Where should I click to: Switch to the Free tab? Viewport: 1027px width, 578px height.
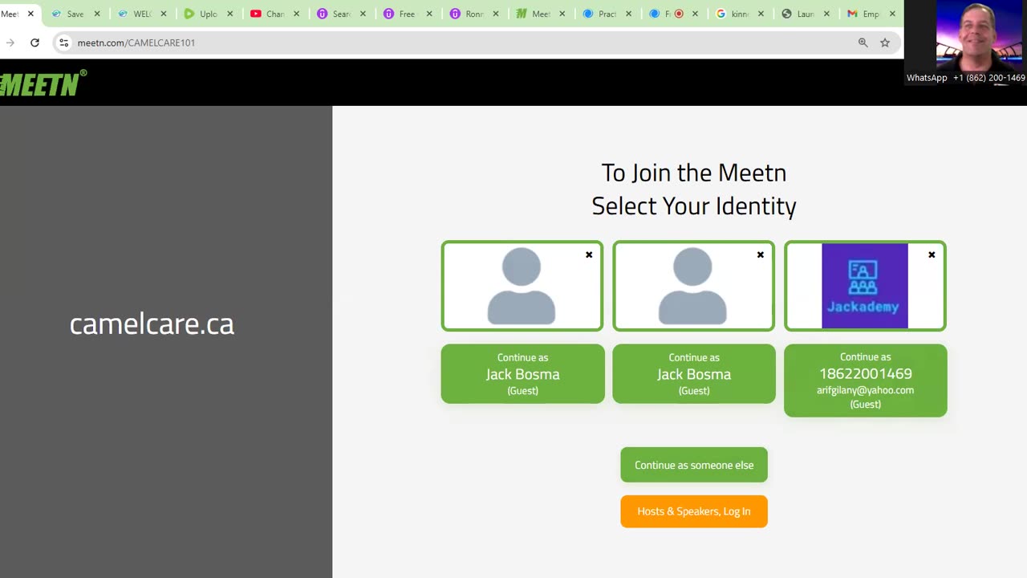point(407,14)
